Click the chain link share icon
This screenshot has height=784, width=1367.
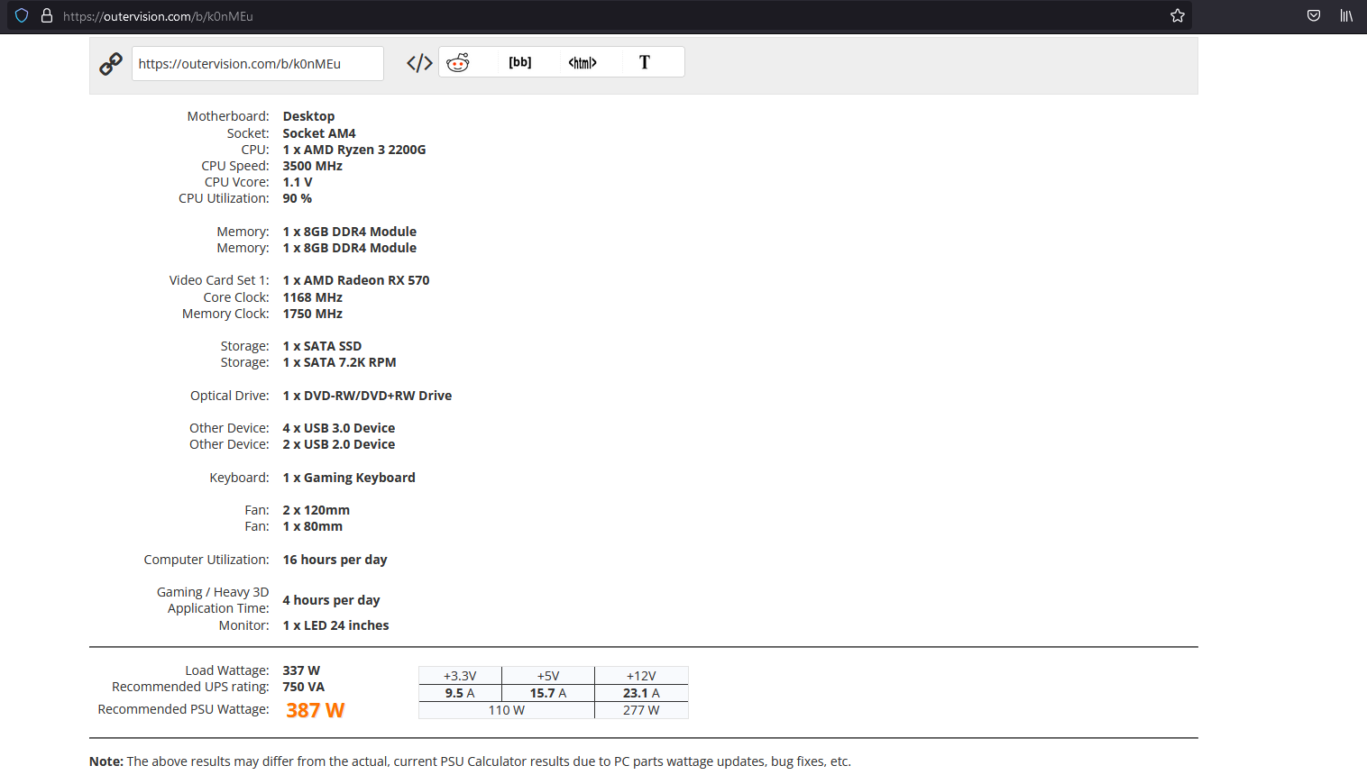[111, 63]
